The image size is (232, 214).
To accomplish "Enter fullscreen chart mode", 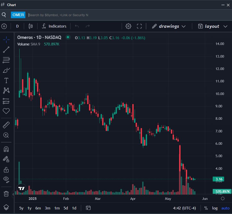I will tap(139, 26).
